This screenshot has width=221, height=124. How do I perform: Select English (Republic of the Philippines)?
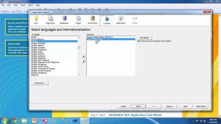[x=55, y=62]
